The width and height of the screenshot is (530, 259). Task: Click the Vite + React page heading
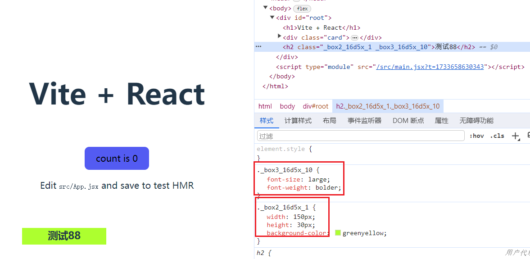point(117,94)
